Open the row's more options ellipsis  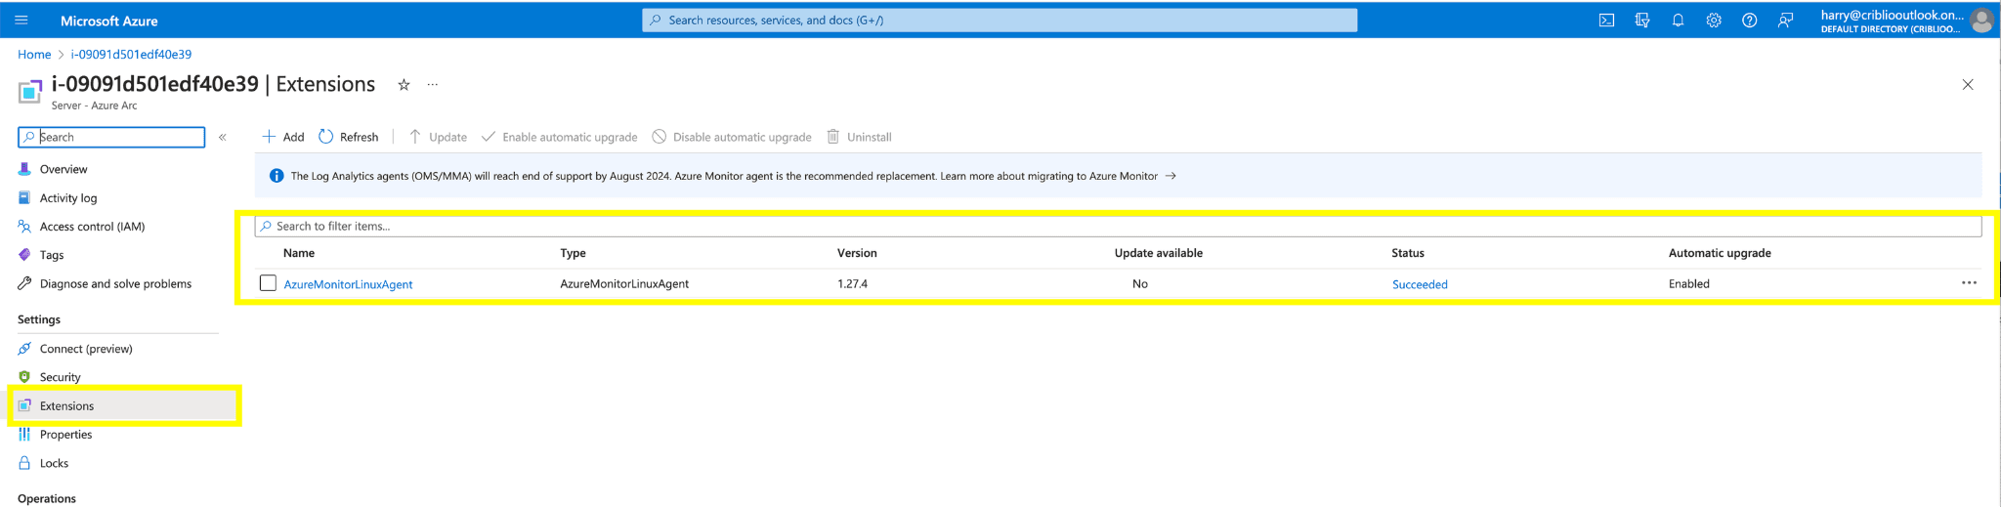coord(1969,283)
